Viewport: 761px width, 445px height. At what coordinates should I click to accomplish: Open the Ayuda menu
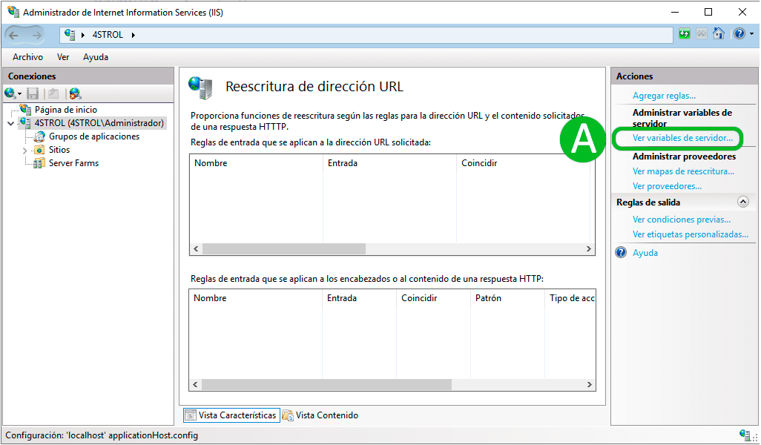click(96, 57)
